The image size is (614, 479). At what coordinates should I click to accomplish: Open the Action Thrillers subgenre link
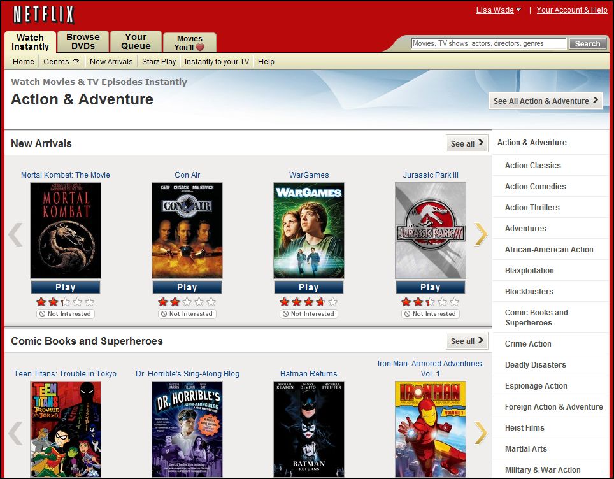[x=532, y=208]
